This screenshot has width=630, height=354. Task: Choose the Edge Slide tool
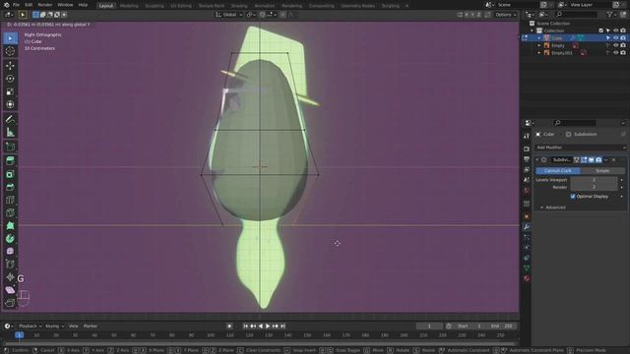pos(10,265)
